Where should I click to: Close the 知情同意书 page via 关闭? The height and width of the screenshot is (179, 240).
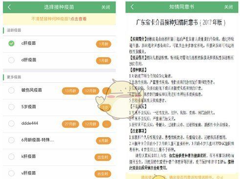click(228, 7)
